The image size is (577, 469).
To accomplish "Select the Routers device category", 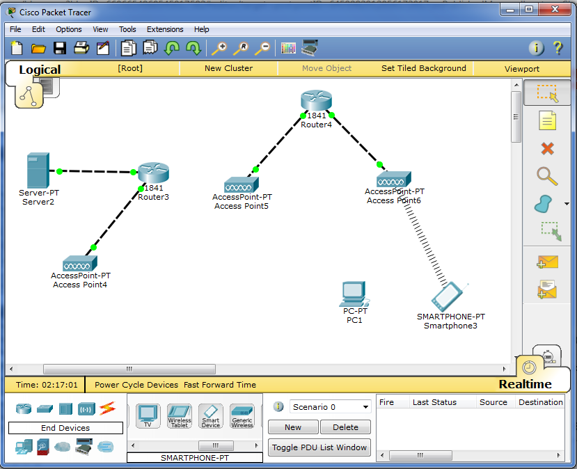I will [24, 408].
